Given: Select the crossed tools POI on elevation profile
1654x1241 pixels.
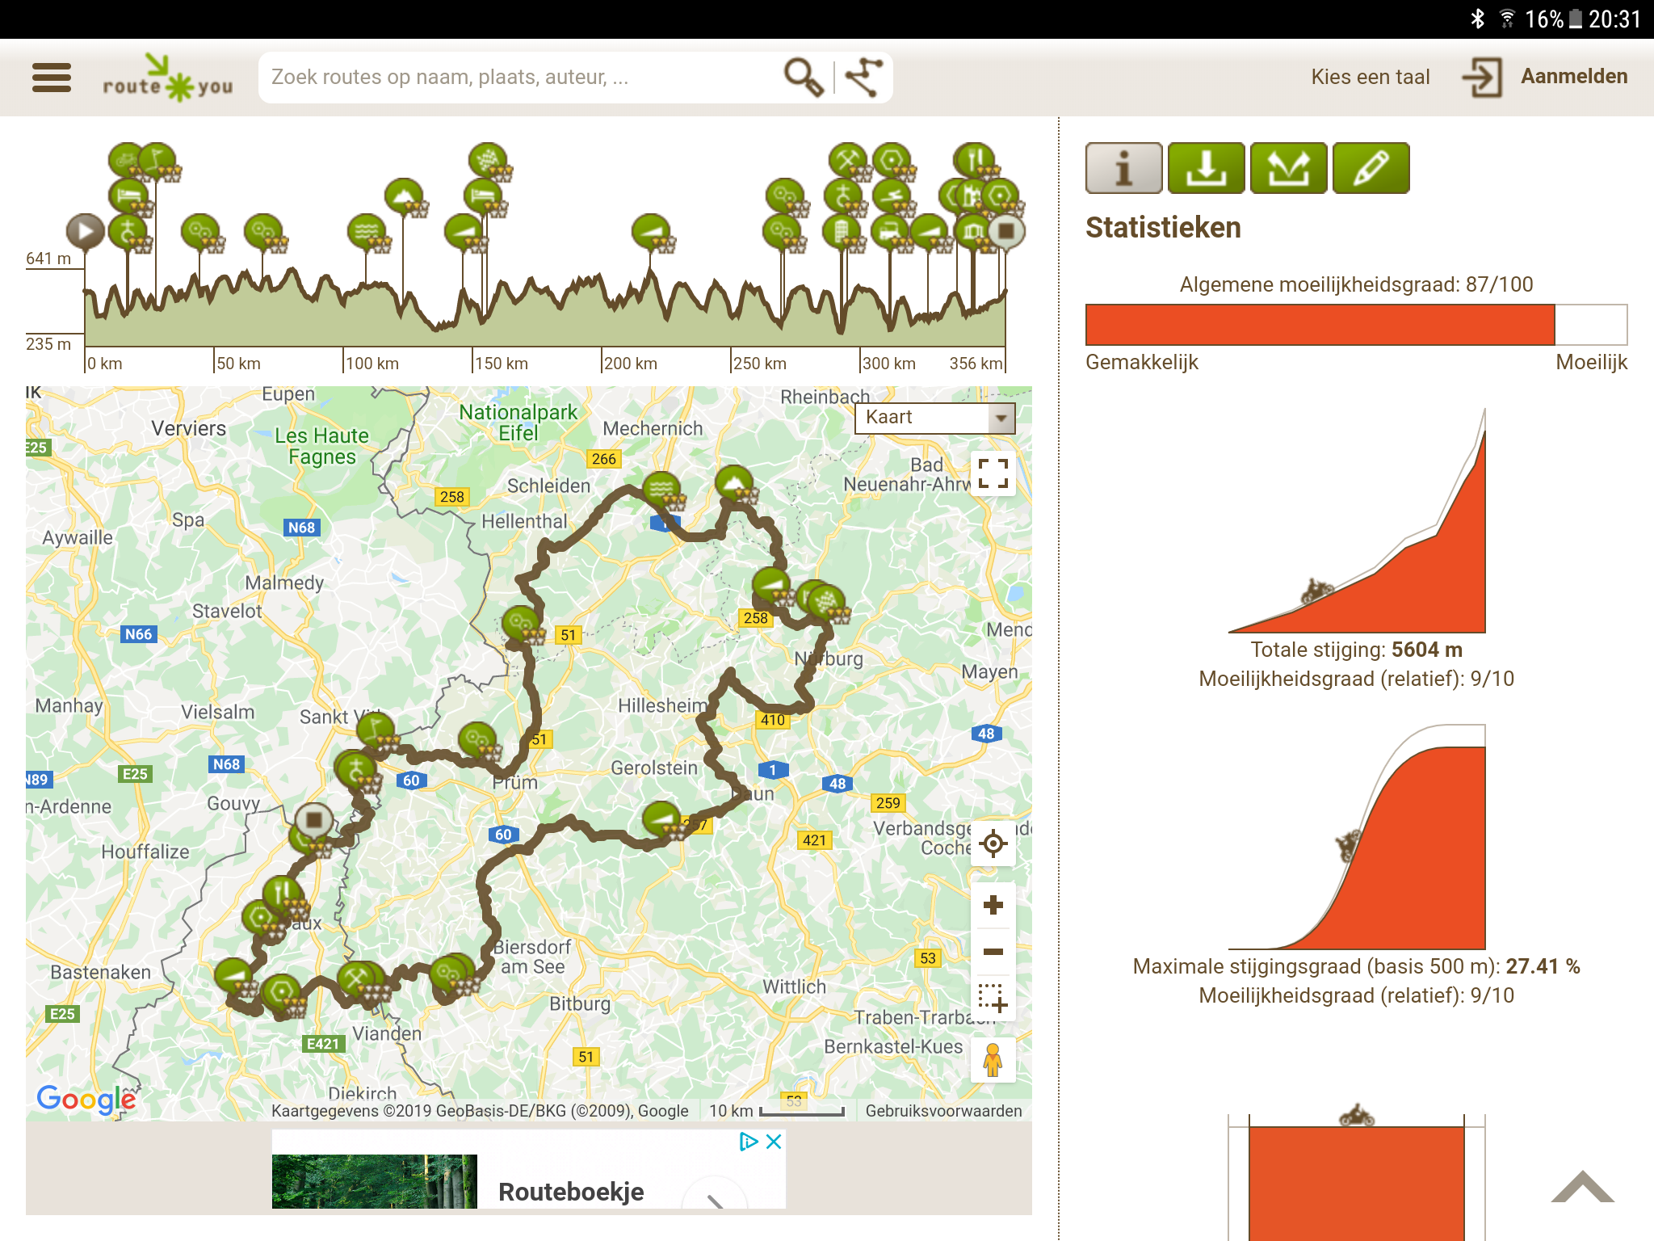Looking at the screenshot, I should 847,161.
